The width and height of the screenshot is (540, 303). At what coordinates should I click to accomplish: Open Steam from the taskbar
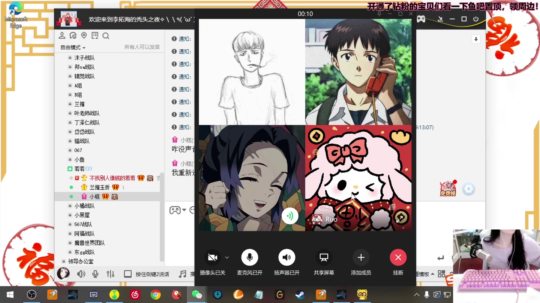point(300,295)
